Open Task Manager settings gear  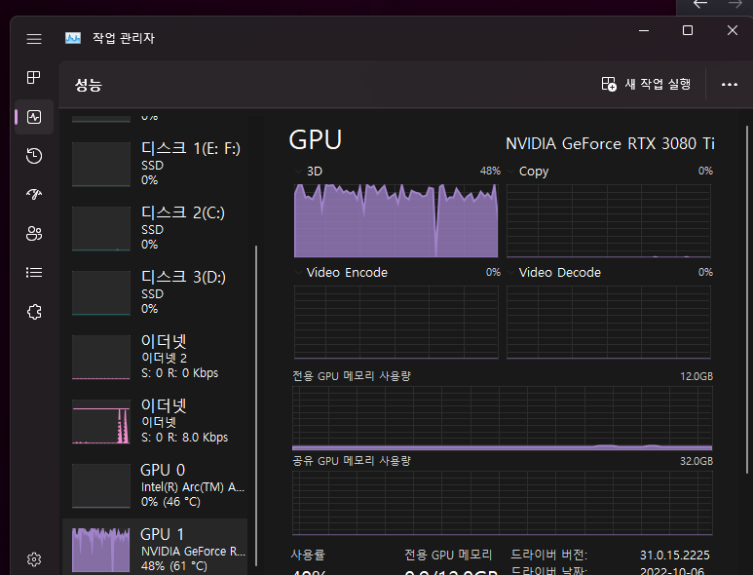coord(34,559)
